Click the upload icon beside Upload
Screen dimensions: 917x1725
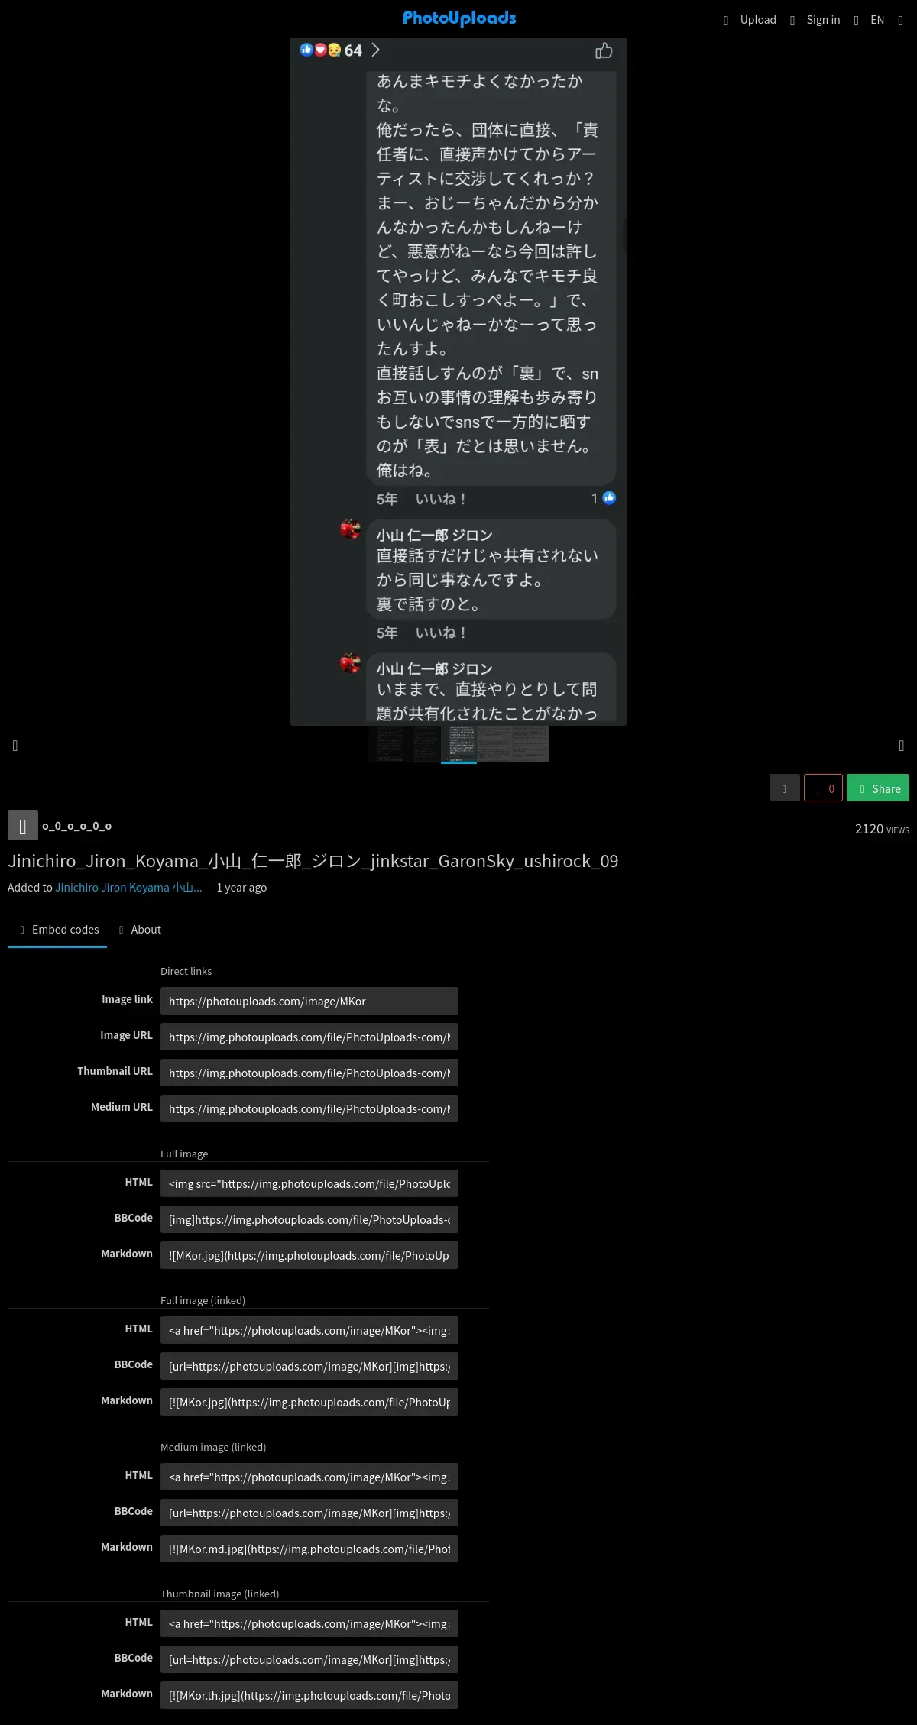coord(726,21)
